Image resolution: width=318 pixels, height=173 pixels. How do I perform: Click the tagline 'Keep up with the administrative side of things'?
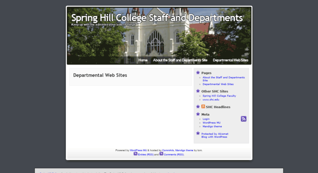pos(103,25)
